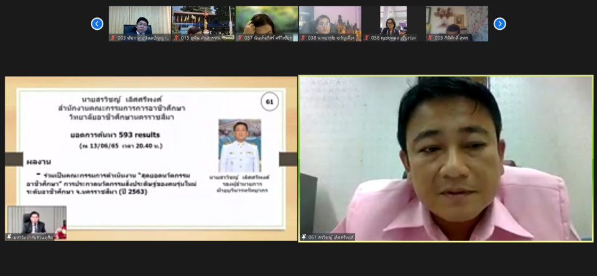Click muted mic icon on participant 015
The width and height of the screenshot is (597, 276).
[177, 38]
